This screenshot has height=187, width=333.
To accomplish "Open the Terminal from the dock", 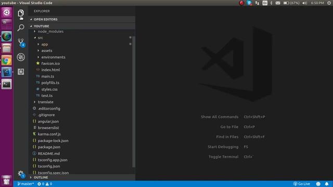I will (7, 84).
